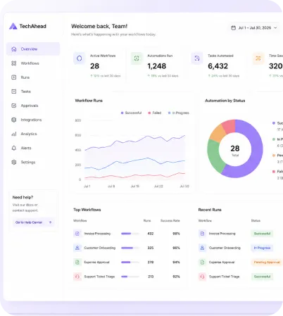Click the In Progress status badge
Screen dimensions: 283x316
(262, 248)
